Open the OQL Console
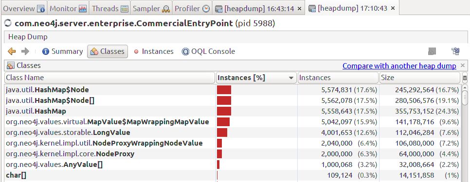Image resolution: width=470 pixels, height=182 pixels. pos(208,51)
